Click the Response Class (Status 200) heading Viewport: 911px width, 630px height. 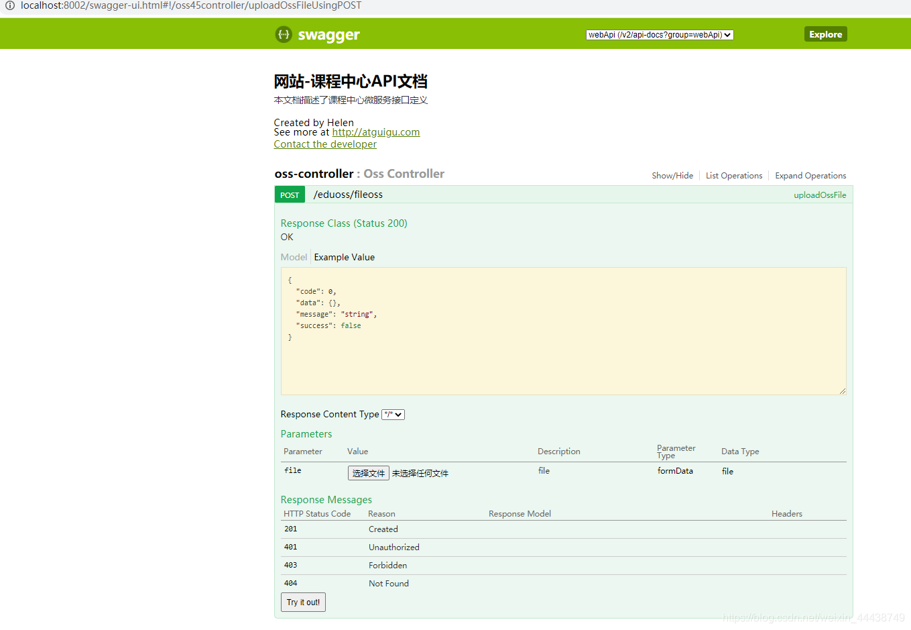(x=344, y=223)
